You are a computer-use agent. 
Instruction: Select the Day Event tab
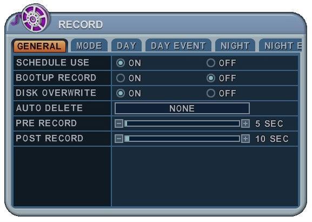[178, 46]
